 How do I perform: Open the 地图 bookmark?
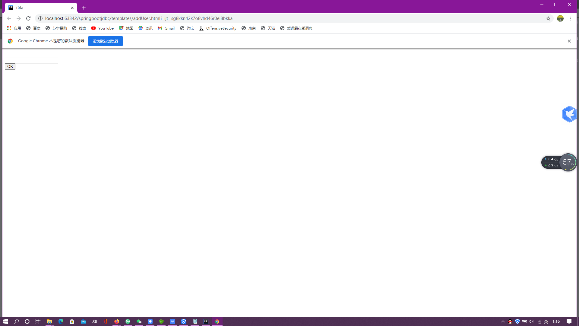pyautogui.click(x=126, y=28)
